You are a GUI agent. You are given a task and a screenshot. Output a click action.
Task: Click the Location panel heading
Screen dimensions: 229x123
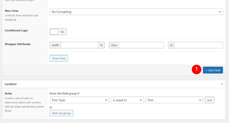click(x=11, y=84)
